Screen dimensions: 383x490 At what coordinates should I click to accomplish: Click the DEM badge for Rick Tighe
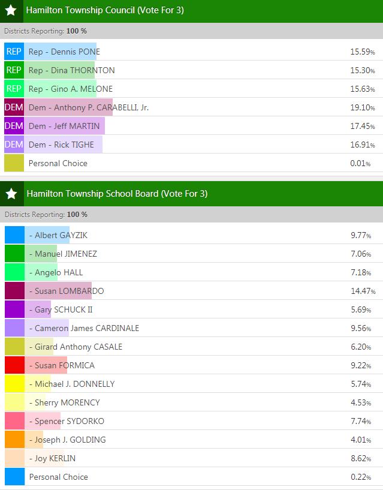[x=14, y=145]
